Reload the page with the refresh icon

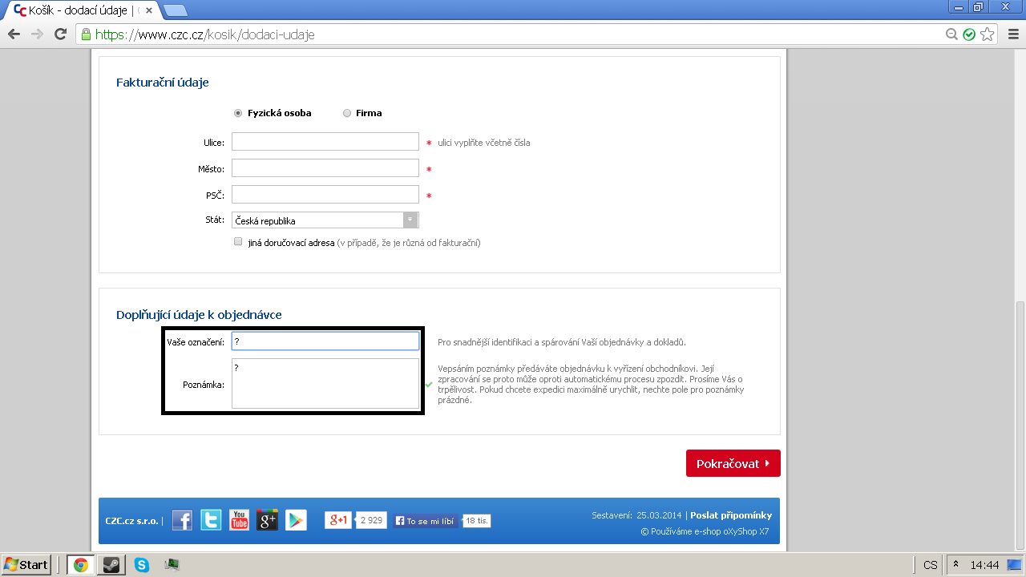click(x=60, y=34)
